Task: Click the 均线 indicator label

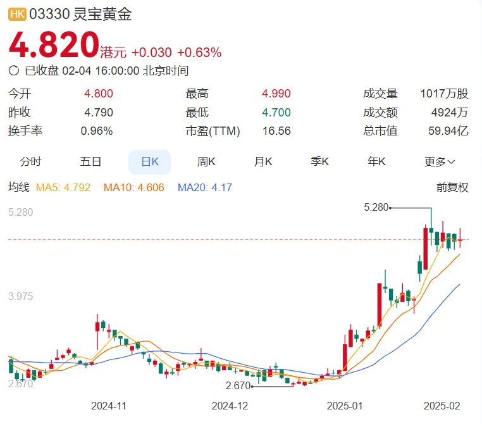Action: pos(19,187)
